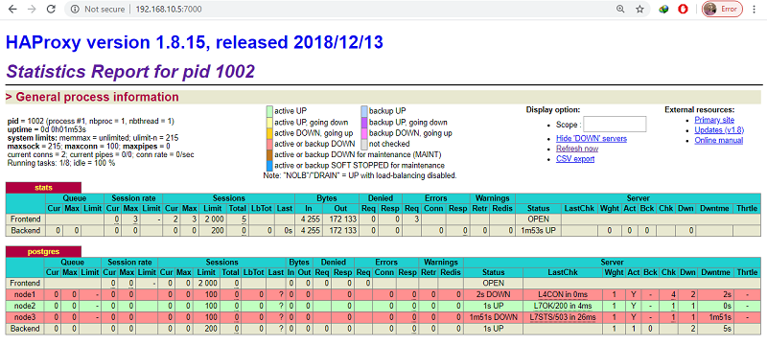Click the postgres proxy header label
The height and width of the screenshot is (345, 767).
pos(43,252)
